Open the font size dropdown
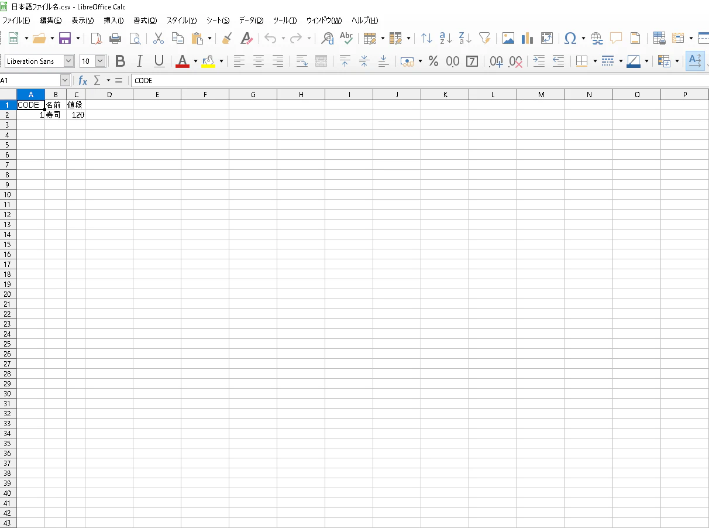This screenshot has height=528, width=709. click(x=100, y=61)
